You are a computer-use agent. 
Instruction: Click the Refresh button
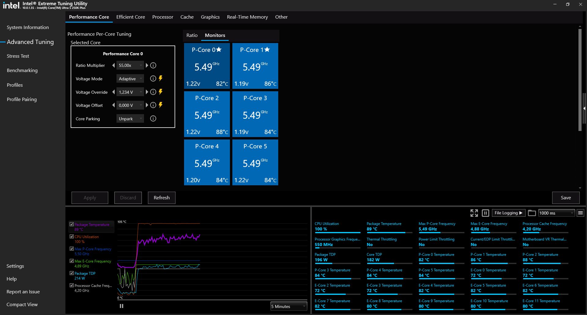(x=162, y=197)
